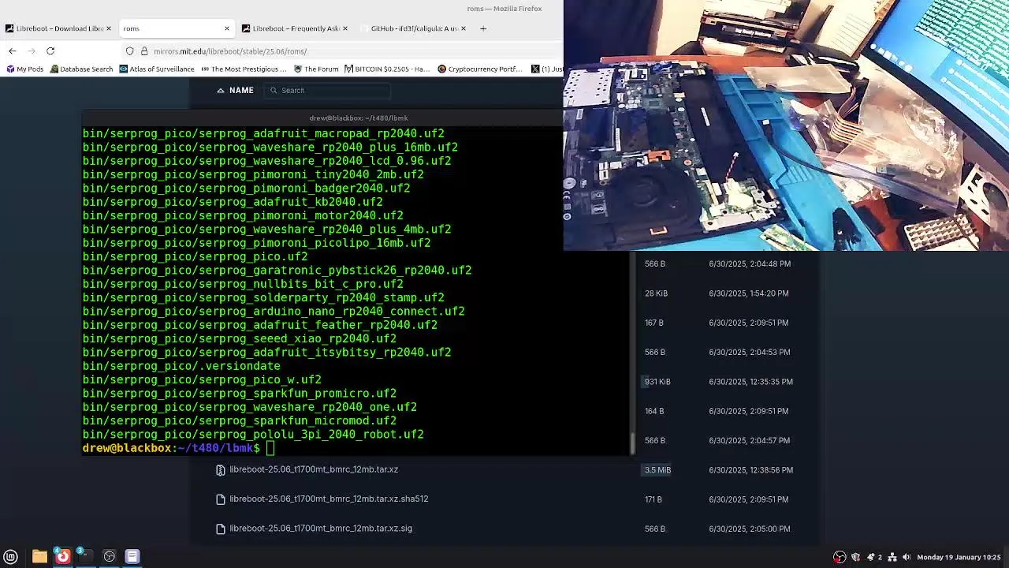Click date '6/30/2025, 12:35:35 PM'

point(750,382)
